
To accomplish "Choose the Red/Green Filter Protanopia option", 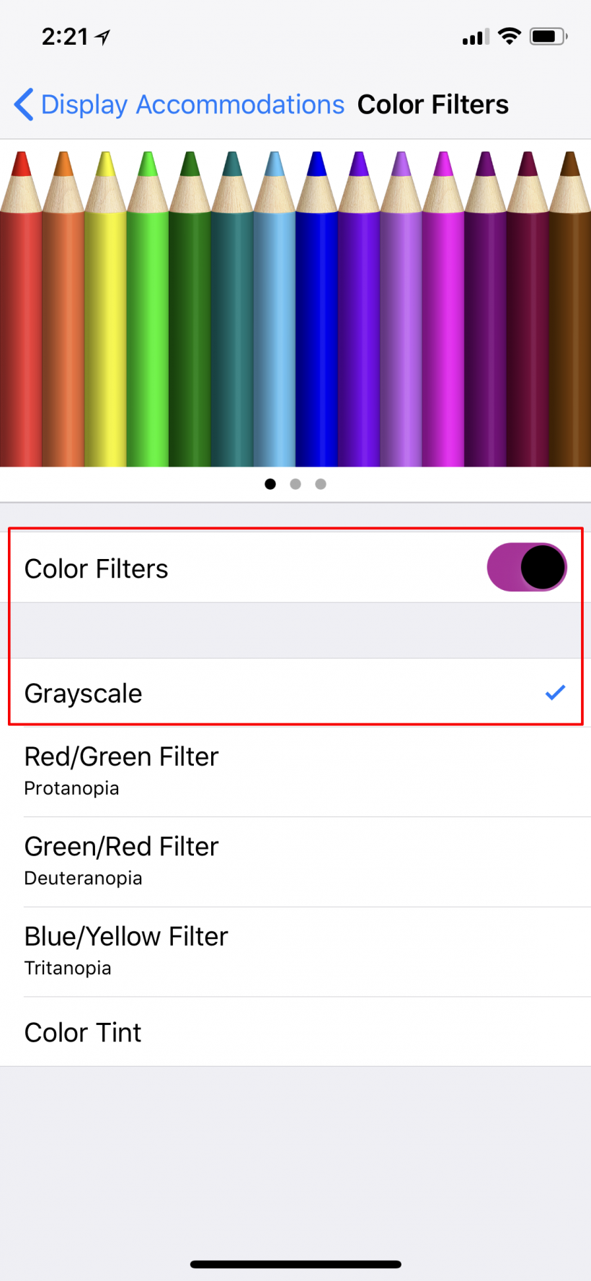I will 295,771.
